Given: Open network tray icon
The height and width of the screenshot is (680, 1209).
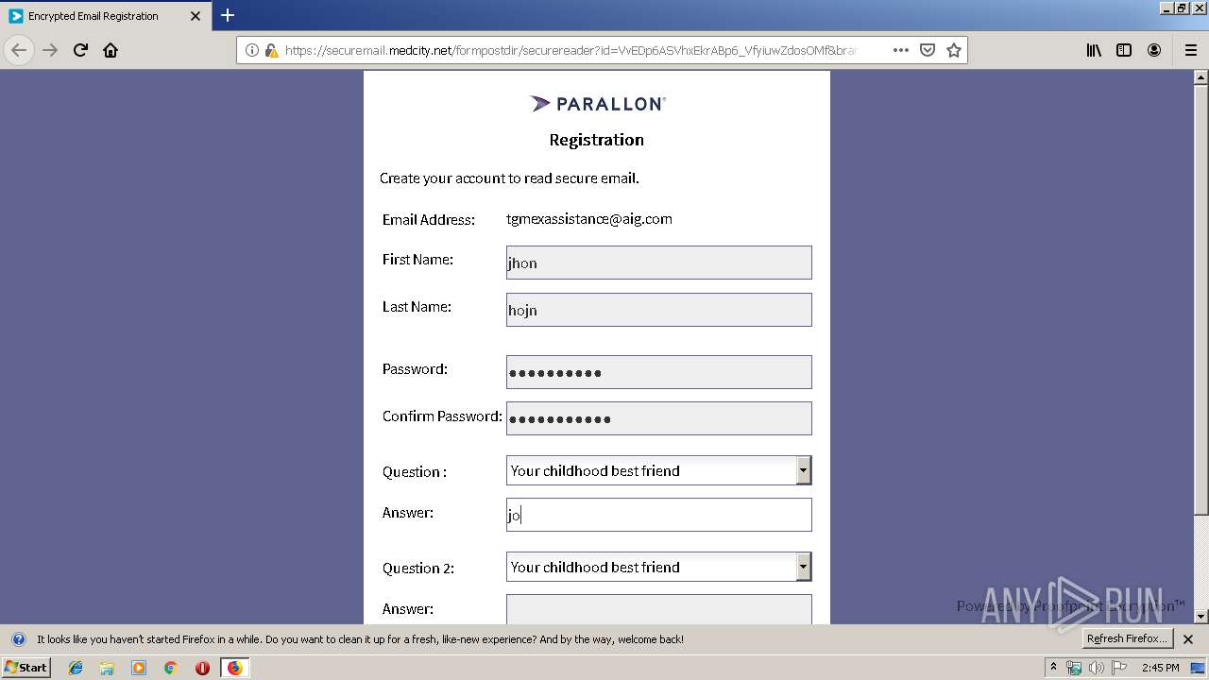Looking at the screenshot, I should click(x=1074, y=668).
